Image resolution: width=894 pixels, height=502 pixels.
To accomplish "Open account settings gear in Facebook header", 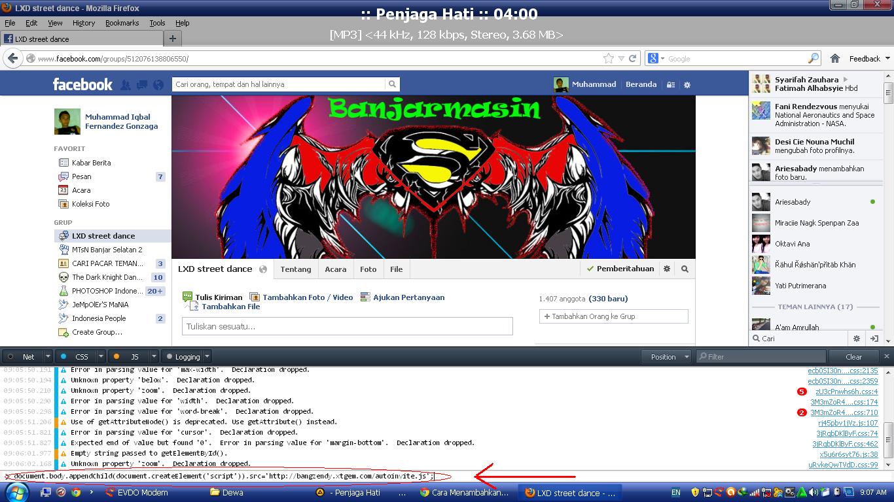I will [687, 84].
